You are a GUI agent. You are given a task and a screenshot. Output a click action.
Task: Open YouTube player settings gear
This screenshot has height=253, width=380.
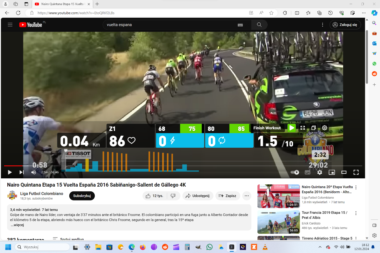(320, 172)
